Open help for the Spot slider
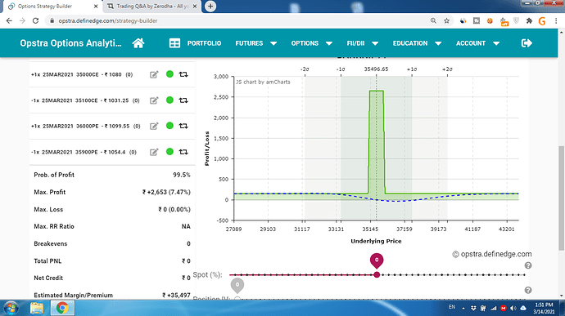This screenshot has width=565, height=316. (x=528, y=265)
